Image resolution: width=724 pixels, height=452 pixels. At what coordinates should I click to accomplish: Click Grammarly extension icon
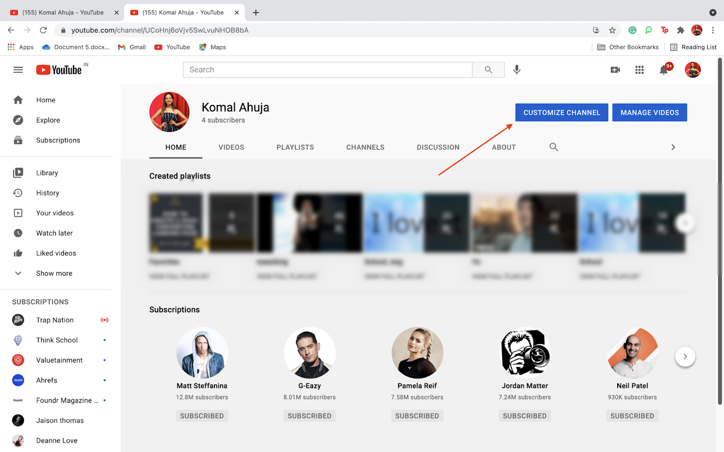tap(633, 30)
